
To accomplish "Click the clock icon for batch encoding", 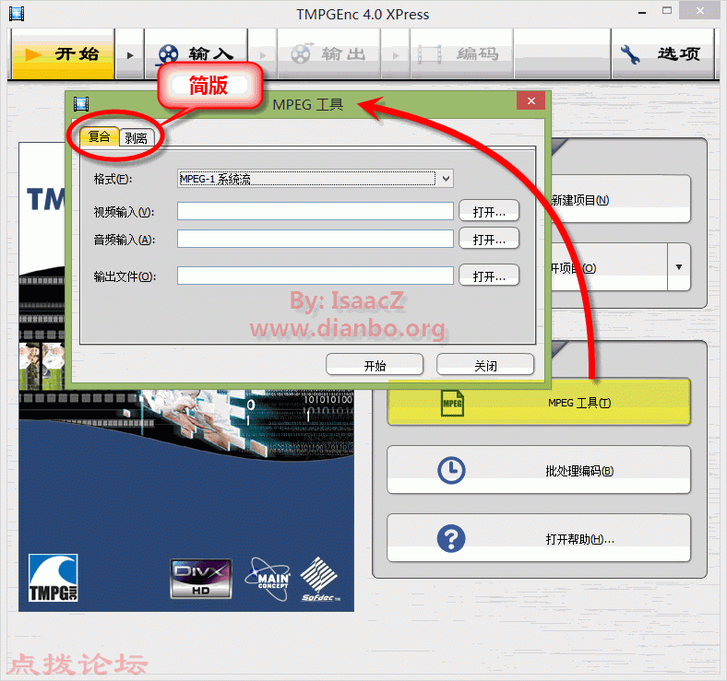I will pos(451,470).
